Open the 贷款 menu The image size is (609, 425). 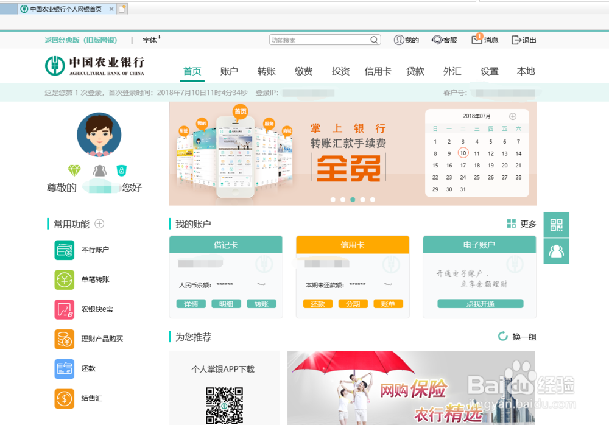tap(415, 71)
